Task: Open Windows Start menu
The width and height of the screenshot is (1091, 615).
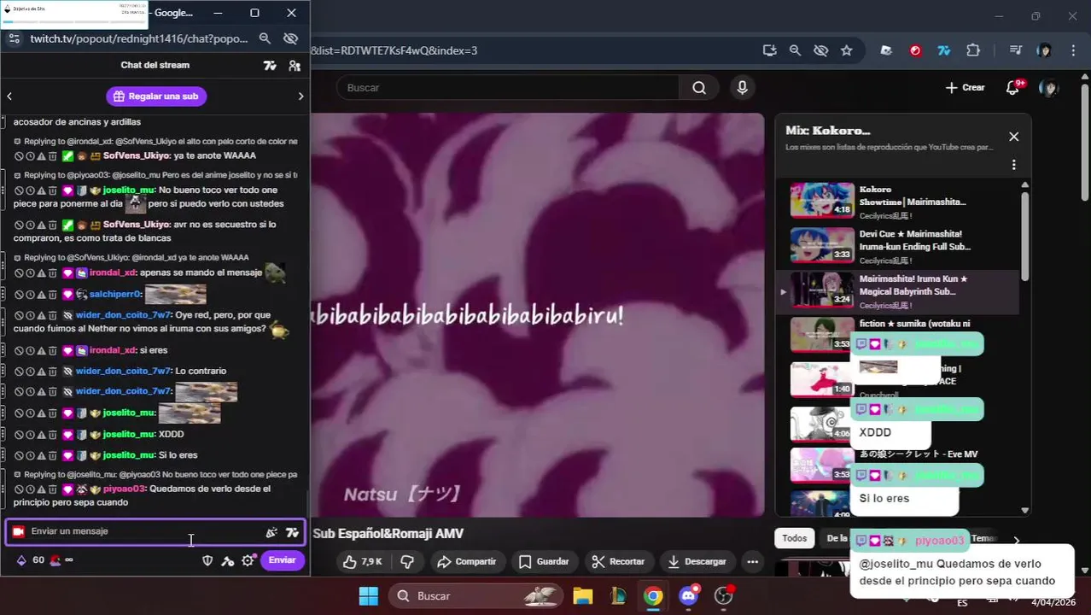Action: tap(368, 596)
